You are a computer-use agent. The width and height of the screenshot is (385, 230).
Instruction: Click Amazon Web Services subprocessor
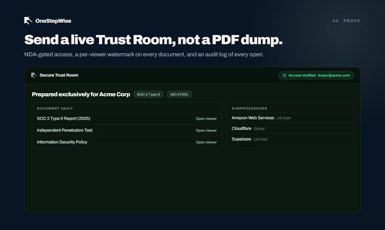tap(253, 118)
